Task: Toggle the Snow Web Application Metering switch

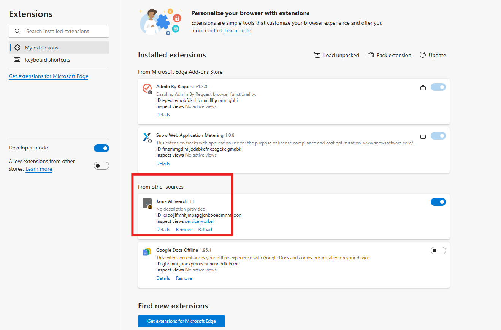Action: tap(438, 136)
